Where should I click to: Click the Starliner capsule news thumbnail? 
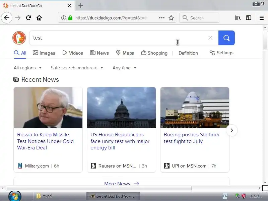(x=195, y=108)
